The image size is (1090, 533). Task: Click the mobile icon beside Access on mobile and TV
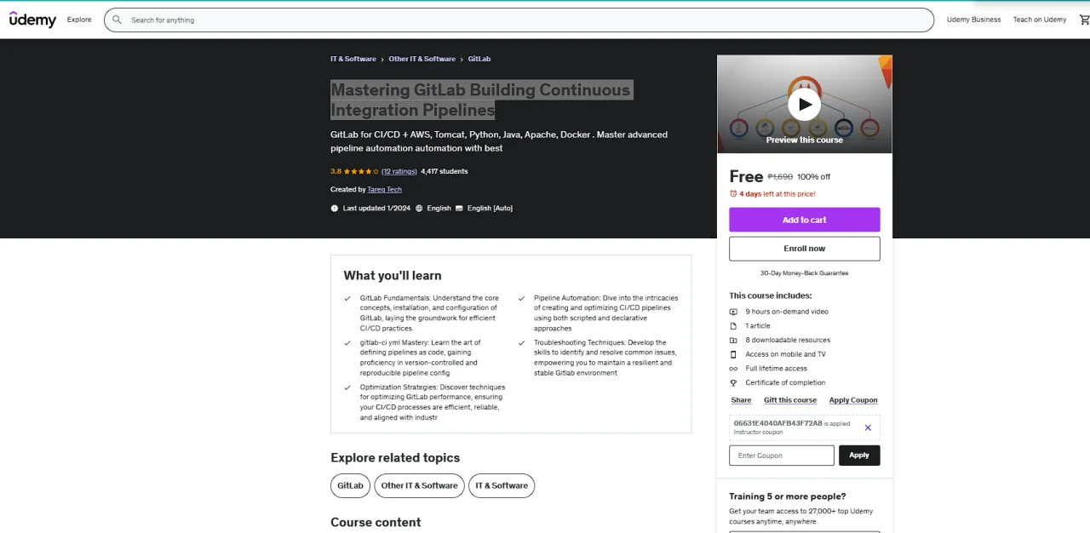733,354
